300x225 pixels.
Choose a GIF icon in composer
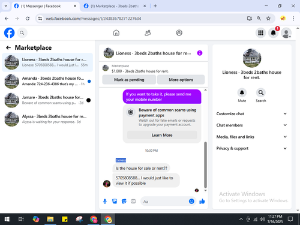click(133, 202)
